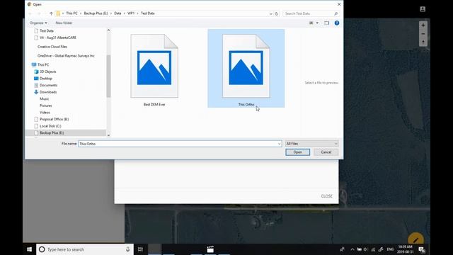Click the Forward navigation arrow
Image resolution: width=453 pixels, height=255 pixels.
point(39,13)
